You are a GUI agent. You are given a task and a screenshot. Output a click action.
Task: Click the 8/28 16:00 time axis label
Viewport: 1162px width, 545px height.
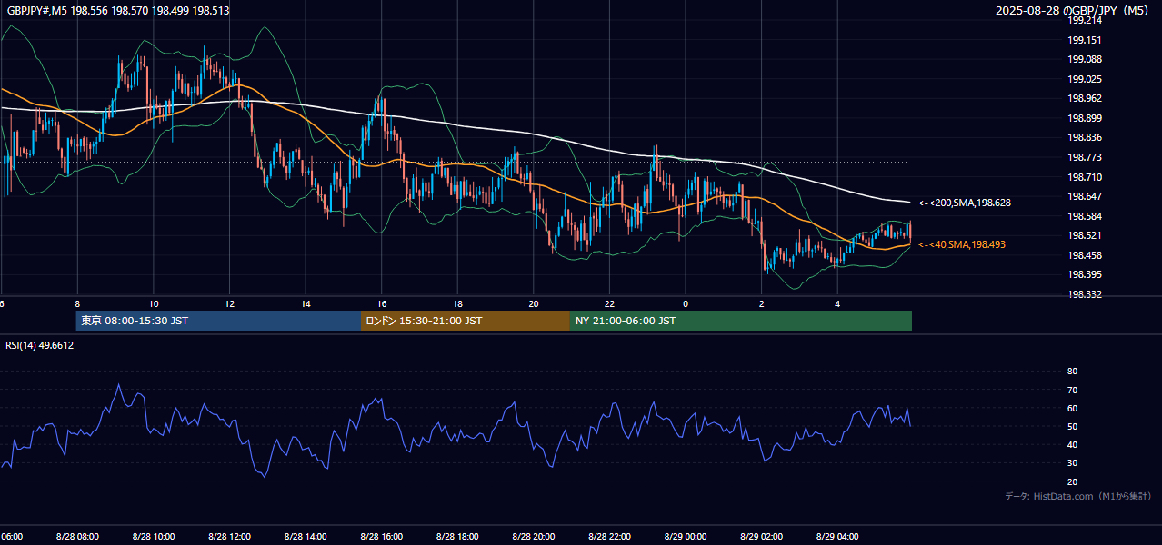point(381,536)
